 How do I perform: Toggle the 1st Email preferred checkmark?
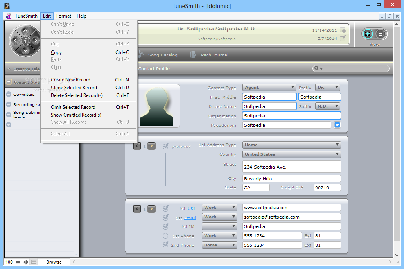[x=166, y=217]
